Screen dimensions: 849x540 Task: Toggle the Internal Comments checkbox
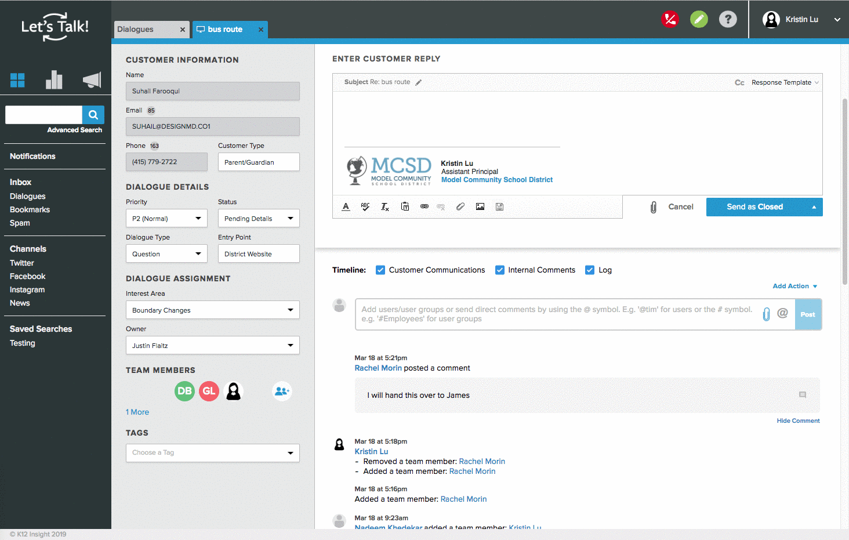coord(500,270)
